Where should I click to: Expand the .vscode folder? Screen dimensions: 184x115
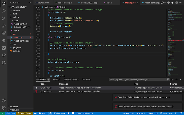click(x=21, y=10)
